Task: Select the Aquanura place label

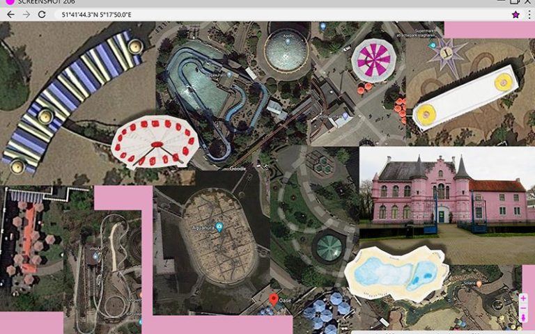Action: [203, 228]
